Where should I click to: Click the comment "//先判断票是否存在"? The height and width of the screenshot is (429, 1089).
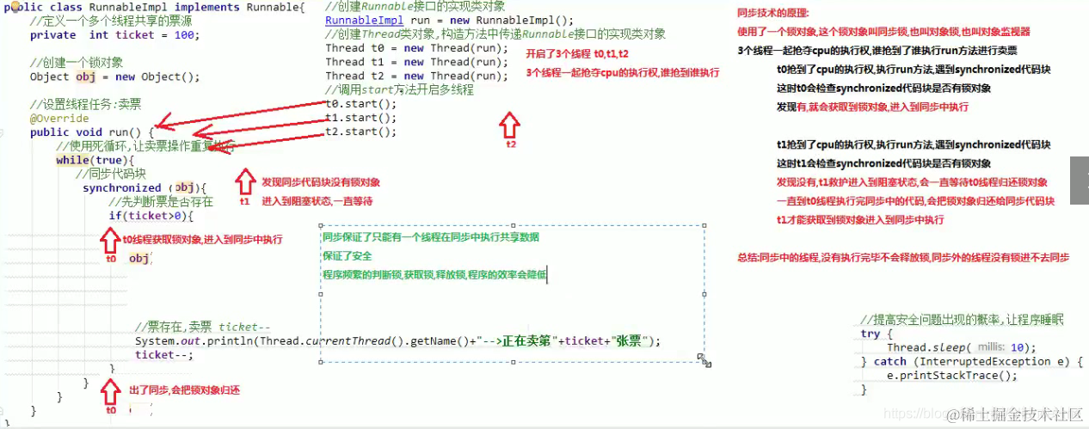(161, 202)
